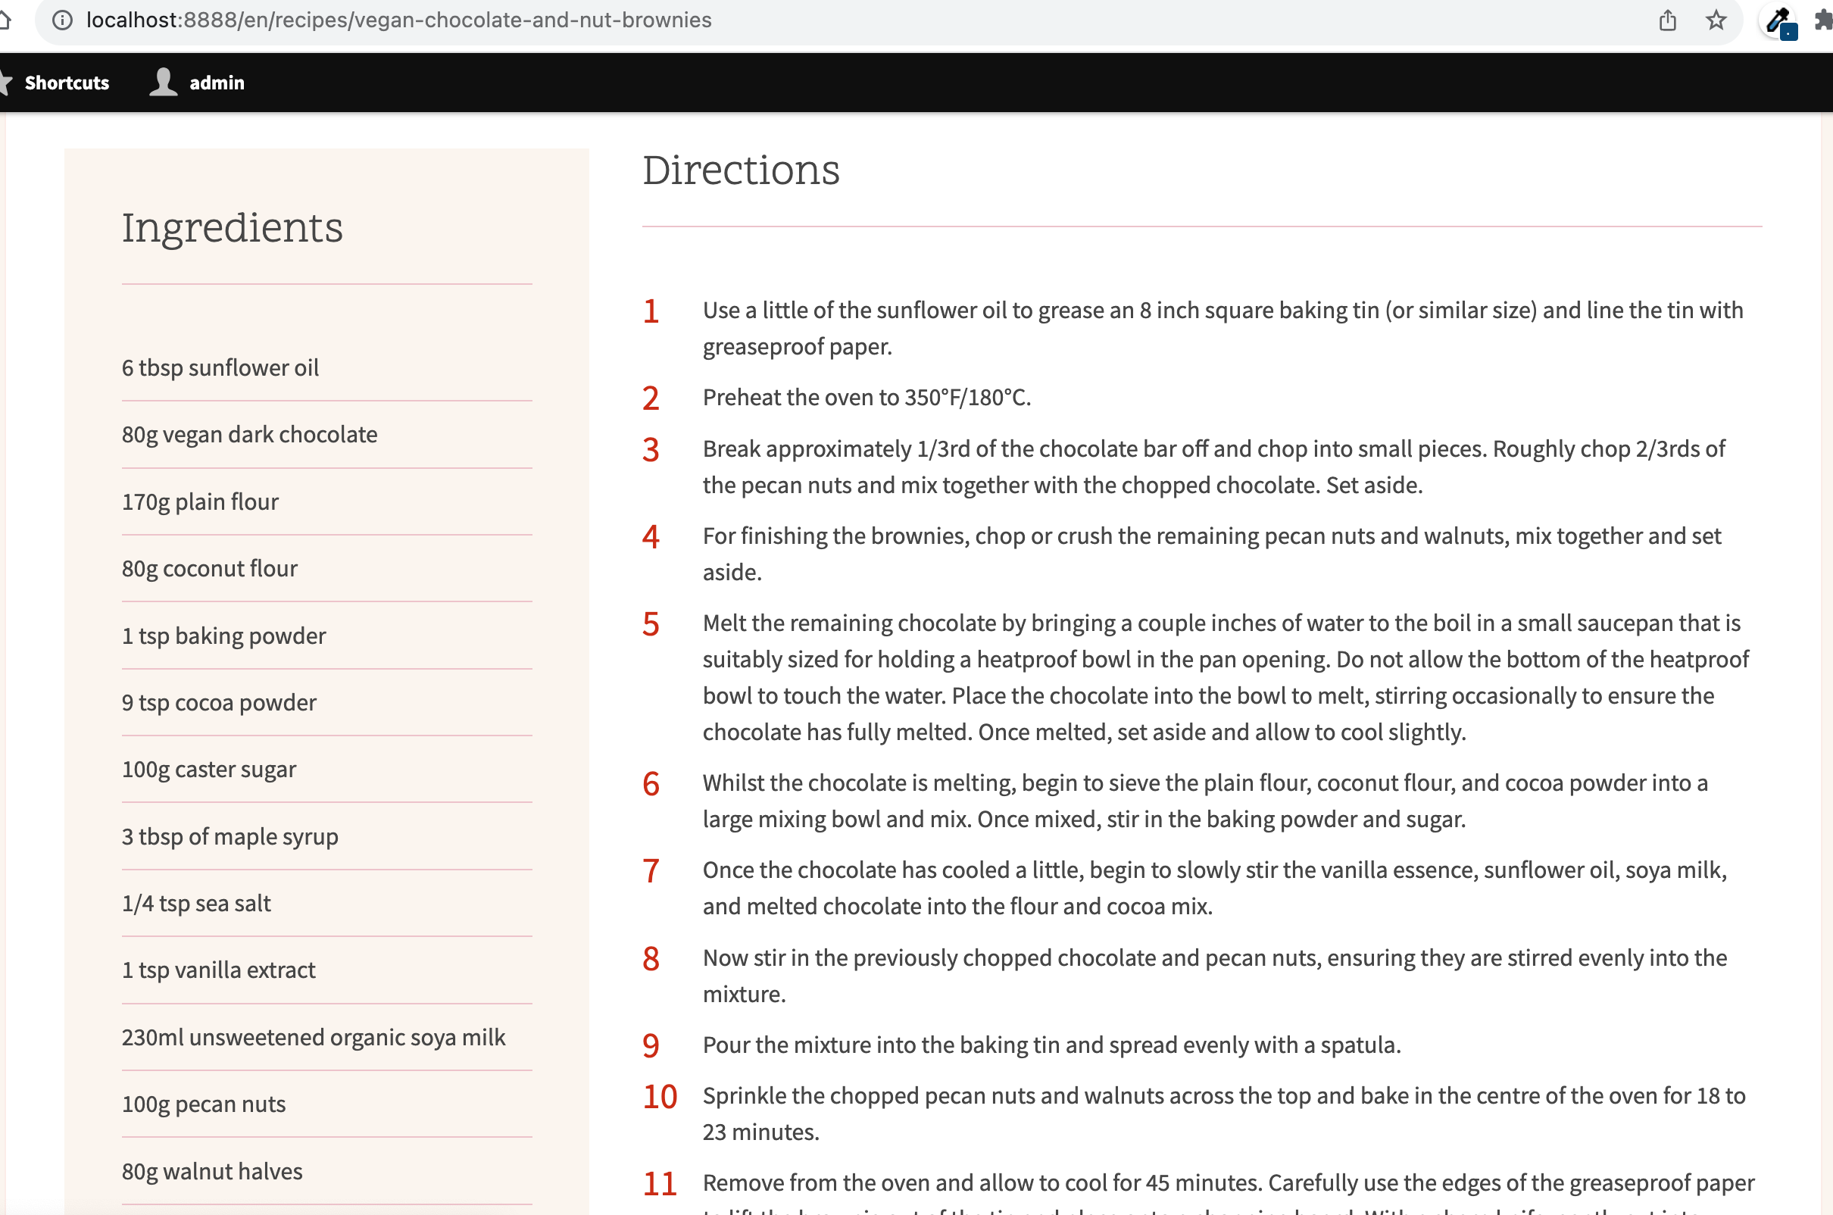Select the 80g vegan dark chocolate ingredient

pos(248,434)
